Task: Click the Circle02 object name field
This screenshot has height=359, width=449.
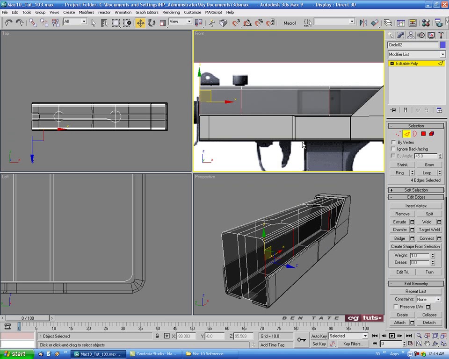Action: tap(413, 45)
